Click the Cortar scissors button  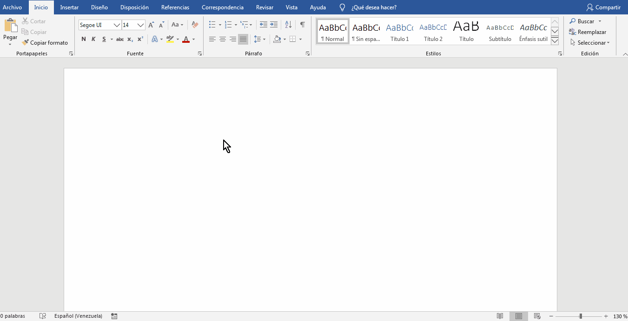click(x=34, y=21)
